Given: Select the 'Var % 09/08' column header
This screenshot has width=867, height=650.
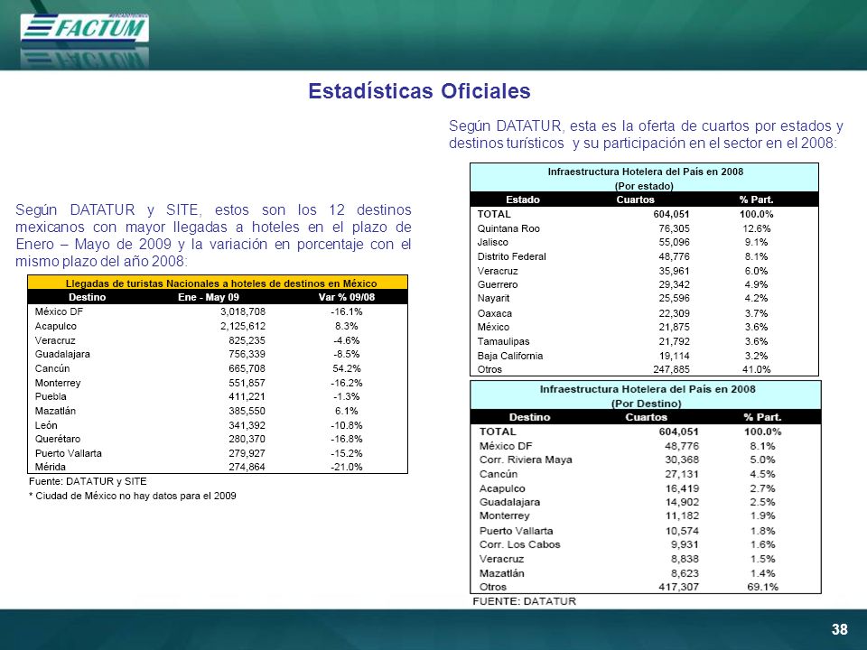Looking at the screenshot, I should pyautogui.click(x=347, y=297).
